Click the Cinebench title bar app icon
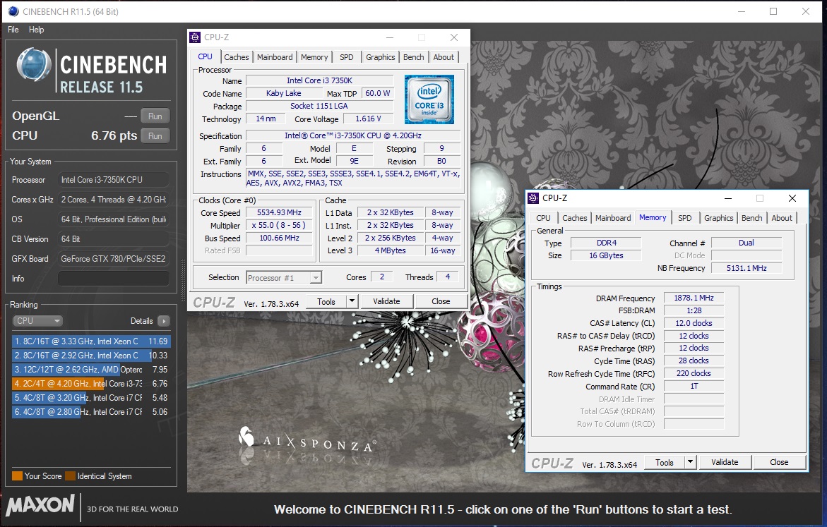The image size is (827, 527). 13,11
